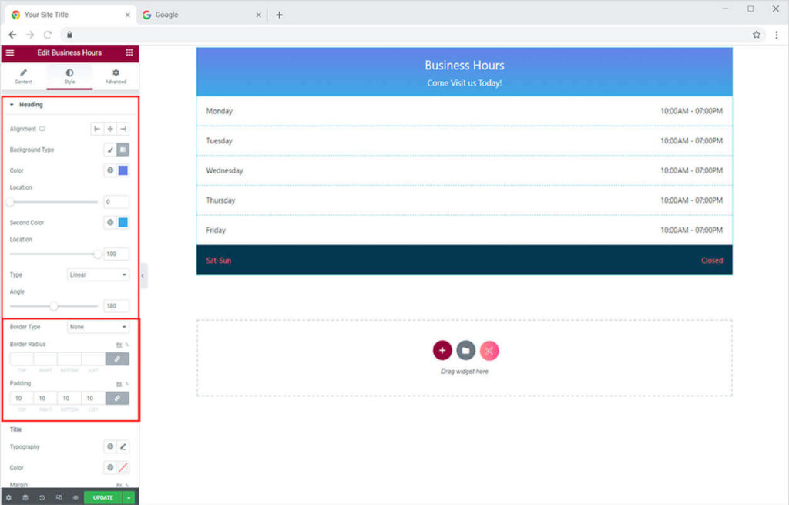This screenshot has width=789, height=505.
Task: Switch to the Advanced tab
Action: pos(116,76)
